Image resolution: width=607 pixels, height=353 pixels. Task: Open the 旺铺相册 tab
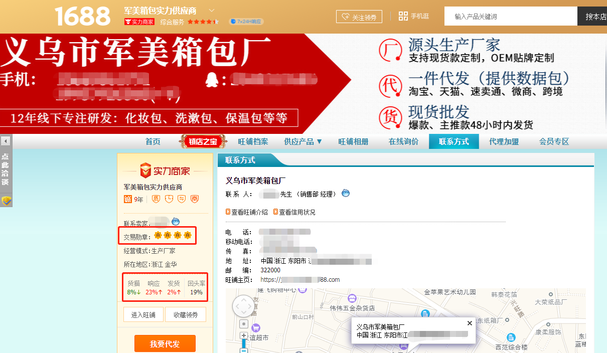[x=353, y=142]
